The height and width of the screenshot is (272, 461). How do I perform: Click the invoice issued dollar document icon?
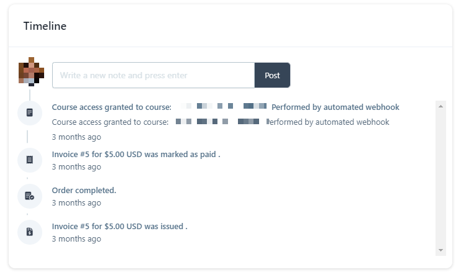point(30,232)
